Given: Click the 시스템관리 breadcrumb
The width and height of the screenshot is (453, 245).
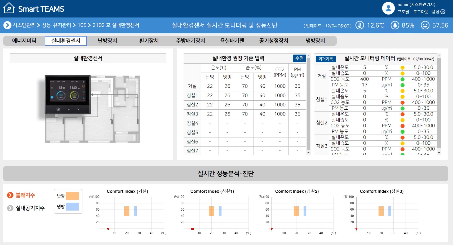Looking at the screenshot, I should click(x=24, y=25).
